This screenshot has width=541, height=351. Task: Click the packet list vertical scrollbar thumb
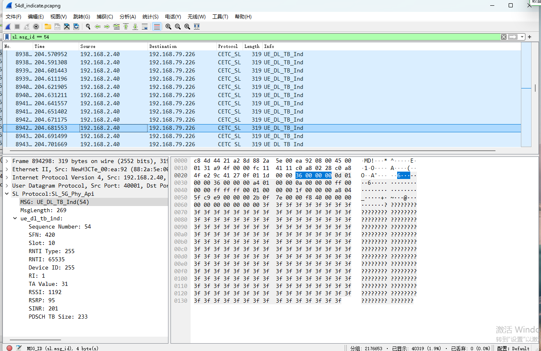tap(536, 88)
